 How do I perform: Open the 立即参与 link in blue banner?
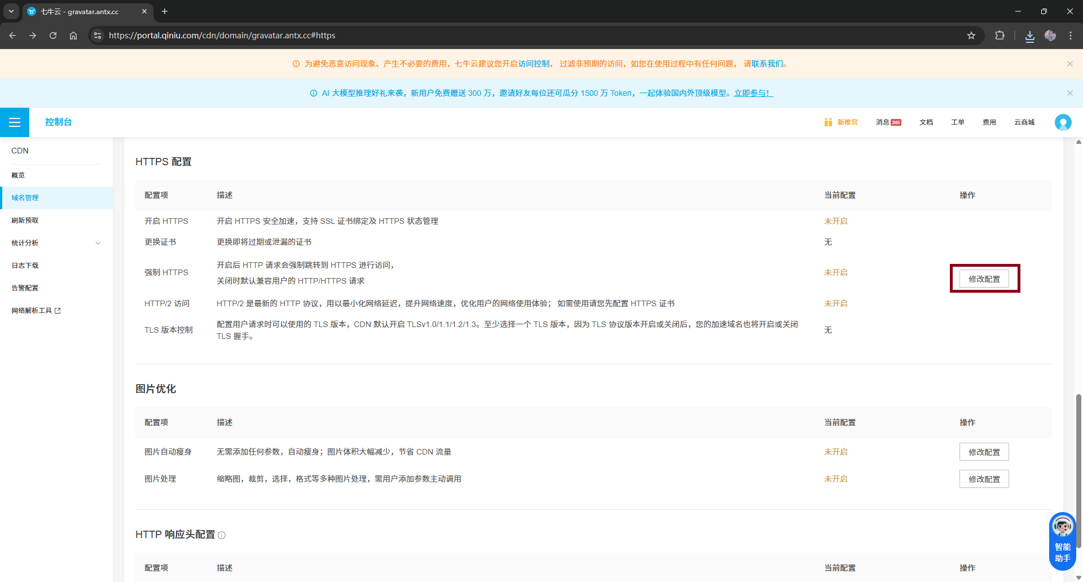(752, 93)
